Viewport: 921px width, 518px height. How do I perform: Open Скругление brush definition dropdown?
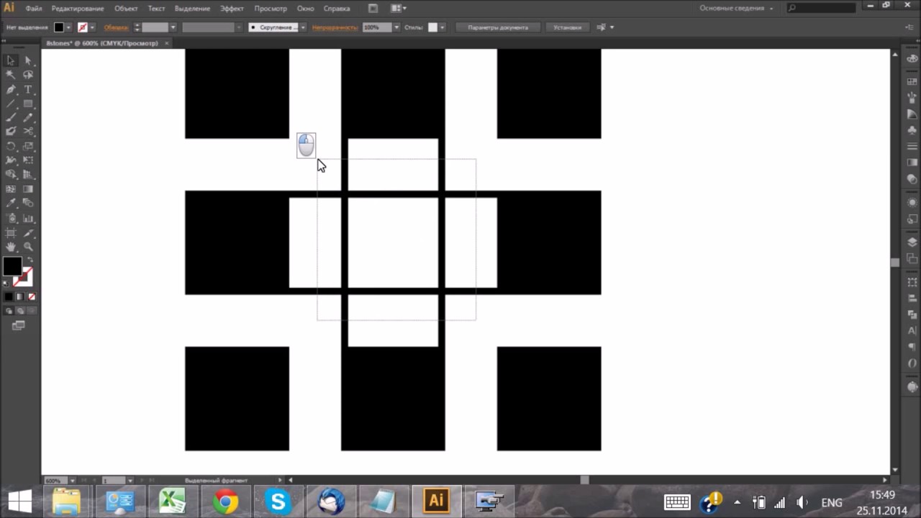click(303, 27)
